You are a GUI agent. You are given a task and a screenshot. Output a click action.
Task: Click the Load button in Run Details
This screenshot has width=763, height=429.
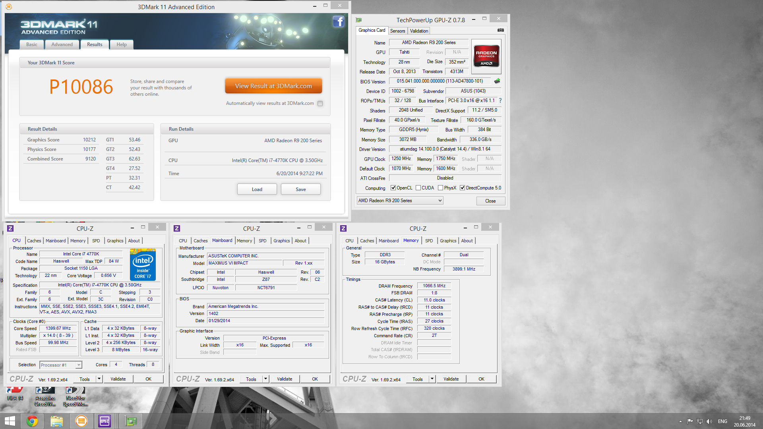coord(257,189)
